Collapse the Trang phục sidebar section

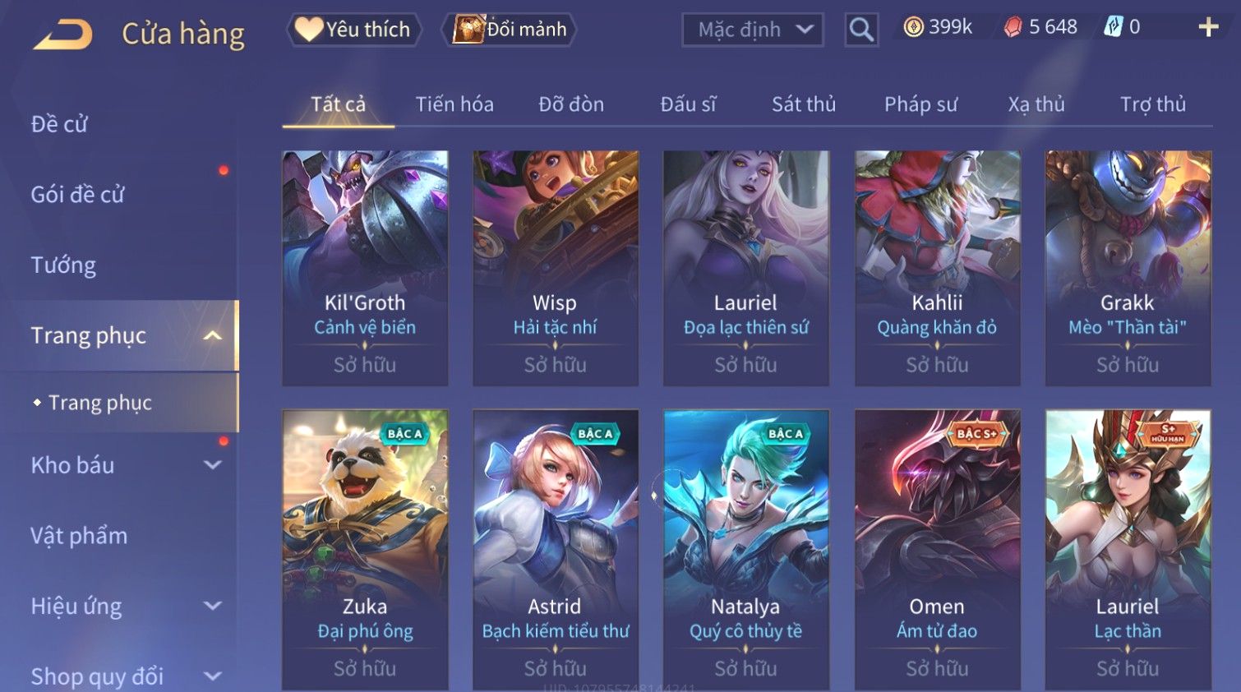pos(213,335)
